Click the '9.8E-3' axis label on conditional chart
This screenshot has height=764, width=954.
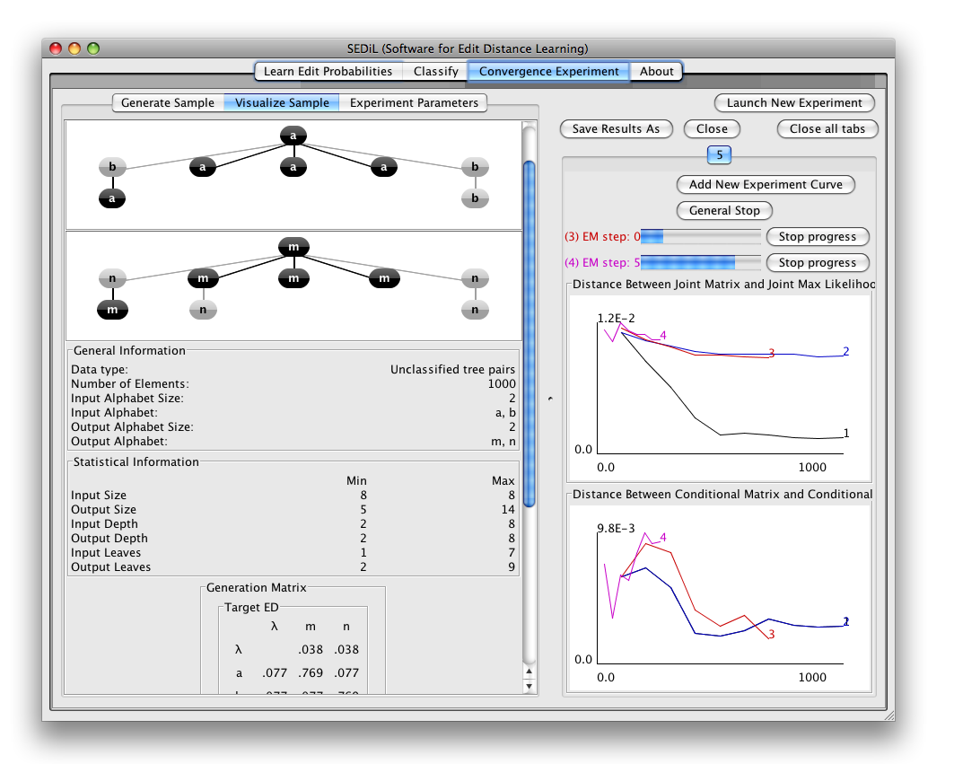[x=616, y=529]
